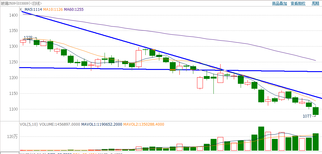Click the 1328 high price marker

[x=28, y=38]
